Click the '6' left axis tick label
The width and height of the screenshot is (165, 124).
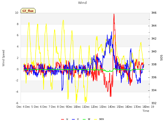tap(18, 35)
